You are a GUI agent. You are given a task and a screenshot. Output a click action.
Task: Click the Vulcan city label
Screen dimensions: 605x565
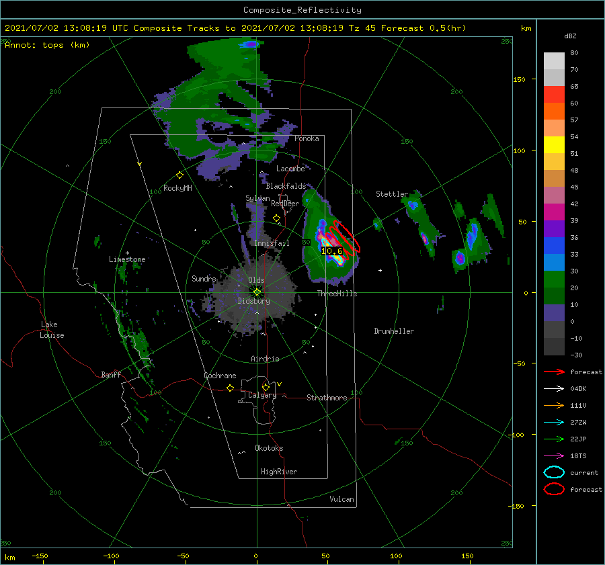(x=342, y=499)
